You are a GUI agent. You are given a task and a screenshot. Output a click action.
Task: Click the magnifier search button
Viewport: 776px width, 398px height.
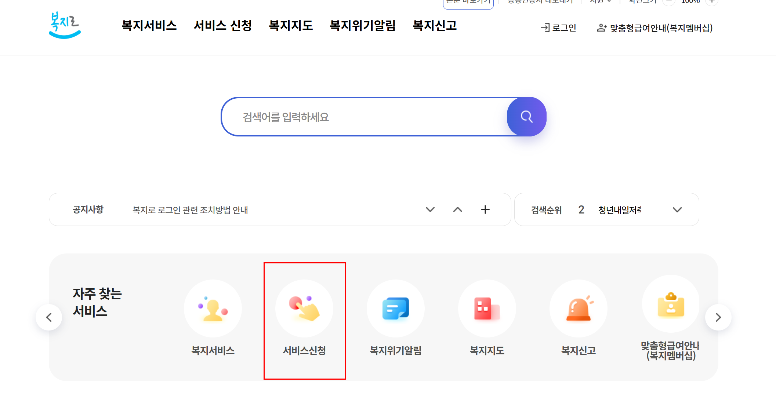526,117
